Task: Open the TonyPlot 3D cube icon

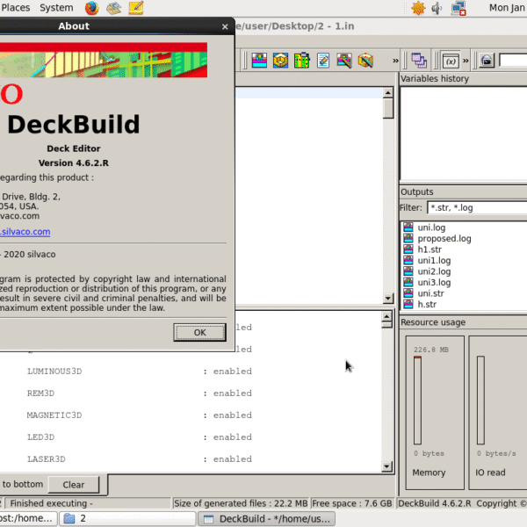Action: (280, 61)
